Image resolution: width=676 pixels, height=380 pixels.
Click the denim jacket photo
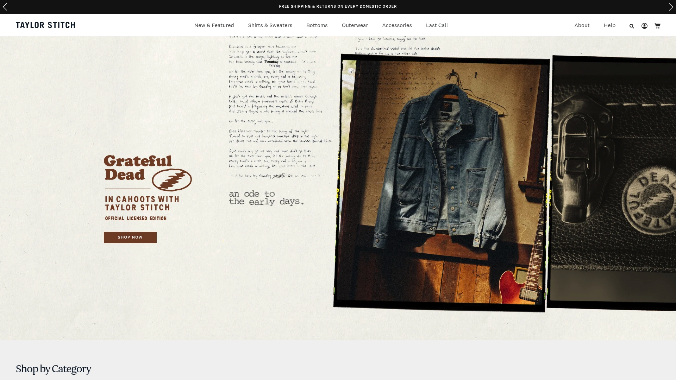[x=441, y=183]
